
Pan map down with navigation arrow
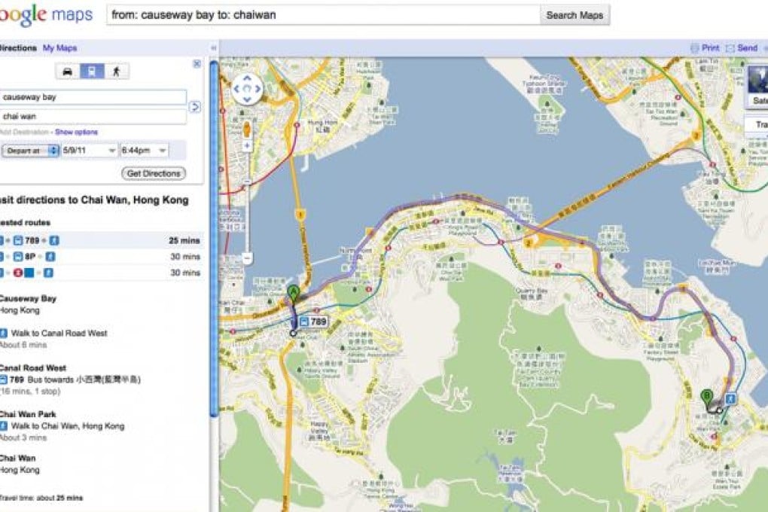pos(247,100)
